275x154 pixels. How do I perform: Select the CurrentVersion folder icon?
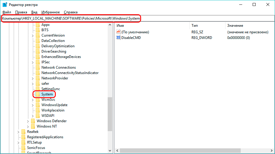pos(38,35)
